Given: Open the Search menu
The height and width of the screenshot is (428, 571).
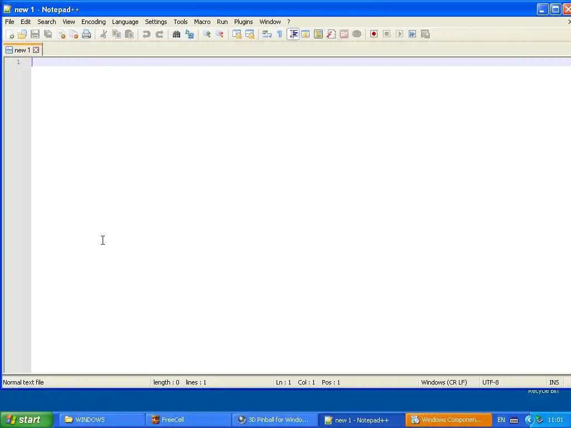Looking at the screenshot, I should click(x=47, y=22).
